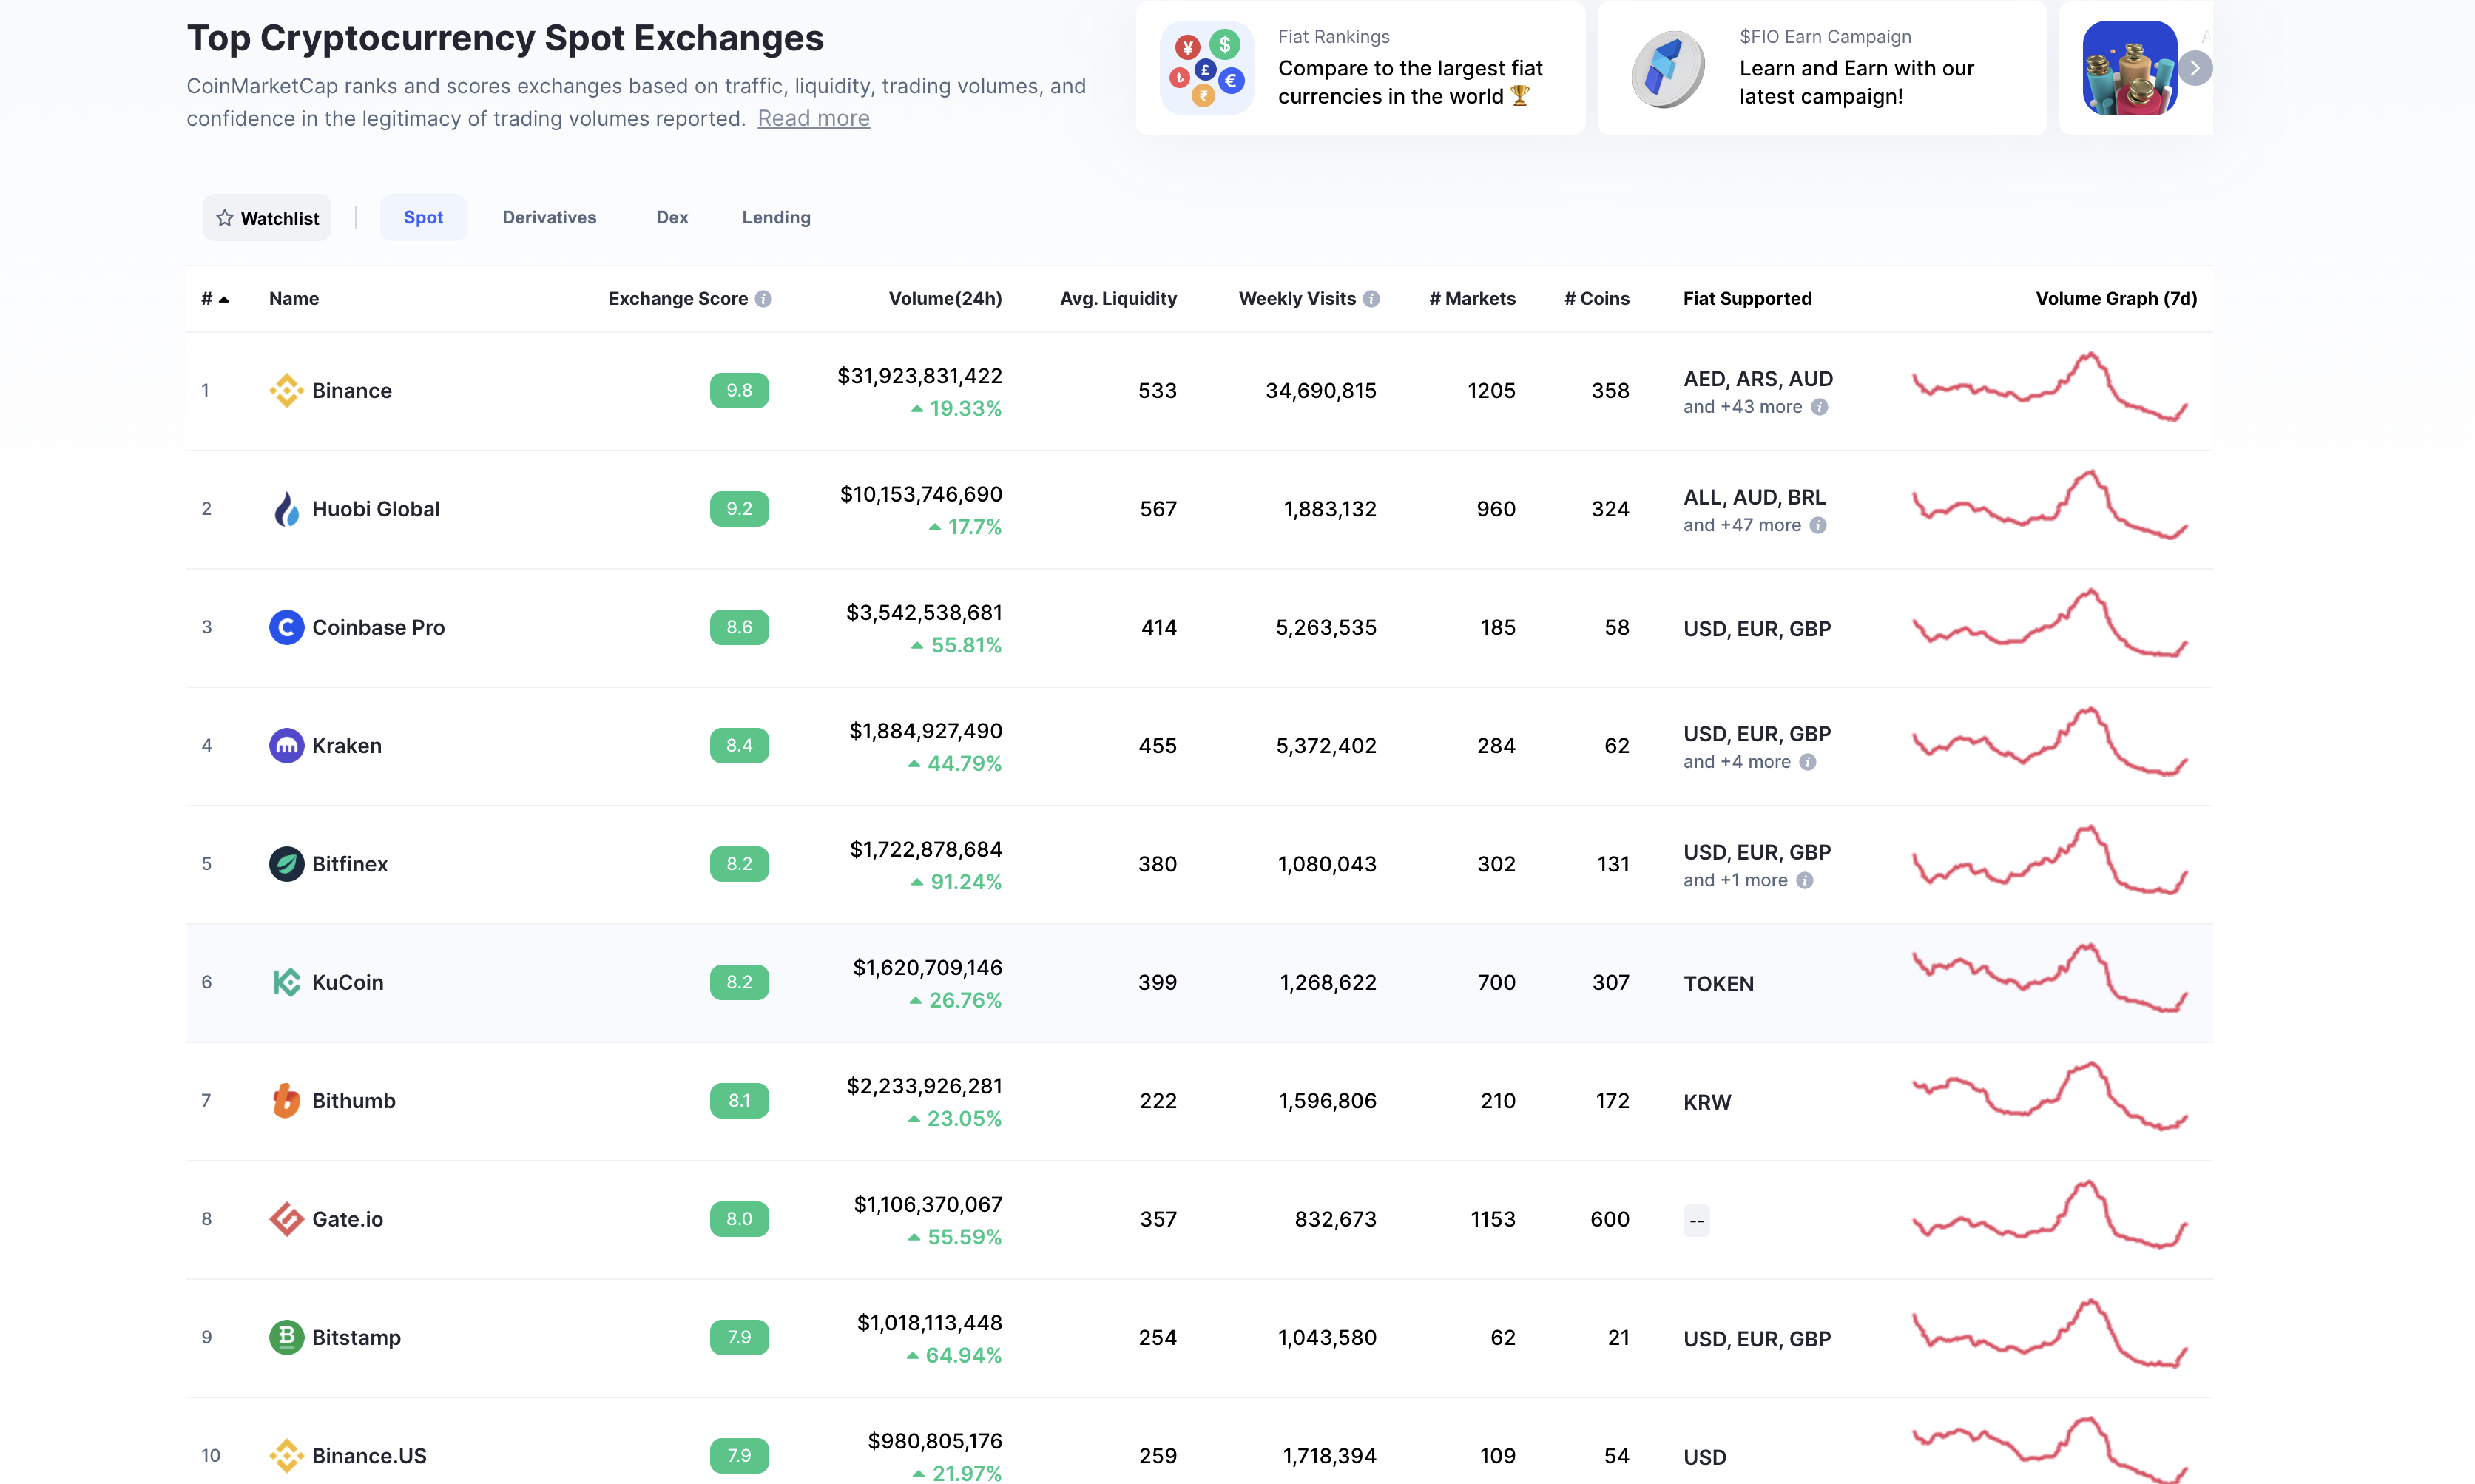Click the Binance logo icon
The image size is (2475, 1484).
pos(286,391)
